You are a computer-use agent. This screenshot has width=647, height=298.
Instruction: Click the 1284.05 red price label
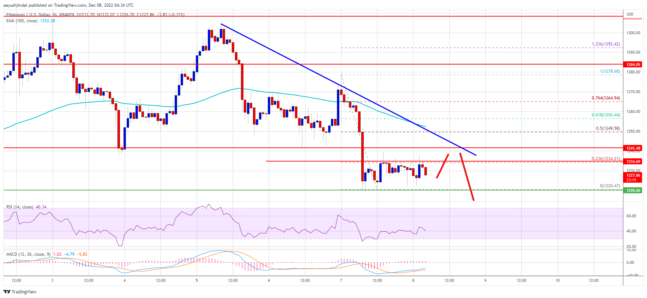[x=633, y=65]
